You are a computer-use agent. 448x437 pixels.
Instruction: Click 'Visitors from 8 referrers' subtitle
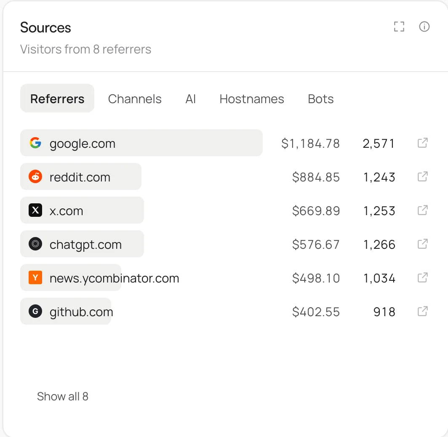85,49
